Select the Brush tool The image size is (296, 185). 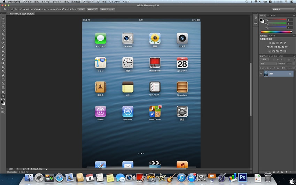click(3, 47)
